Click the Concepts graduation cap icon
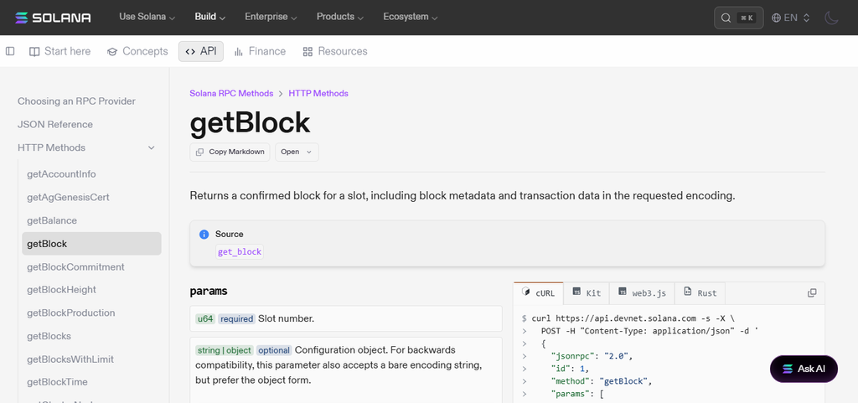The height and width of the screenshot is (403, 858). pos(112,51)
